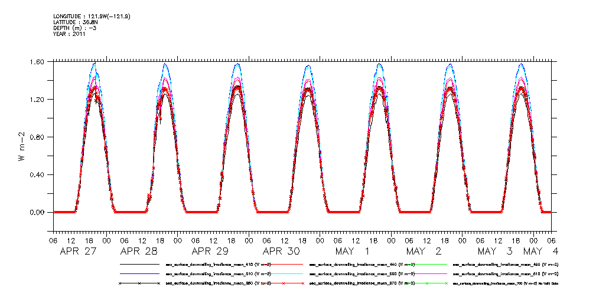Click the red x-marked swatch for irradiance_mean_670
596x297 pixels.
[283, 283]
